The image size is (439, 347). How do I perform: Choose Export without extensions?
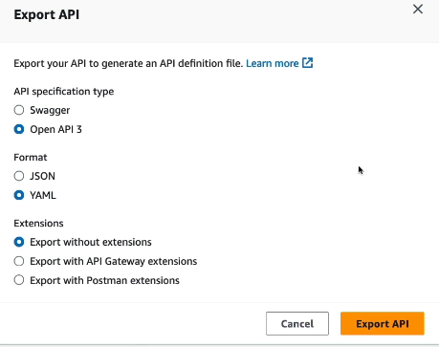tap(19, 242)
